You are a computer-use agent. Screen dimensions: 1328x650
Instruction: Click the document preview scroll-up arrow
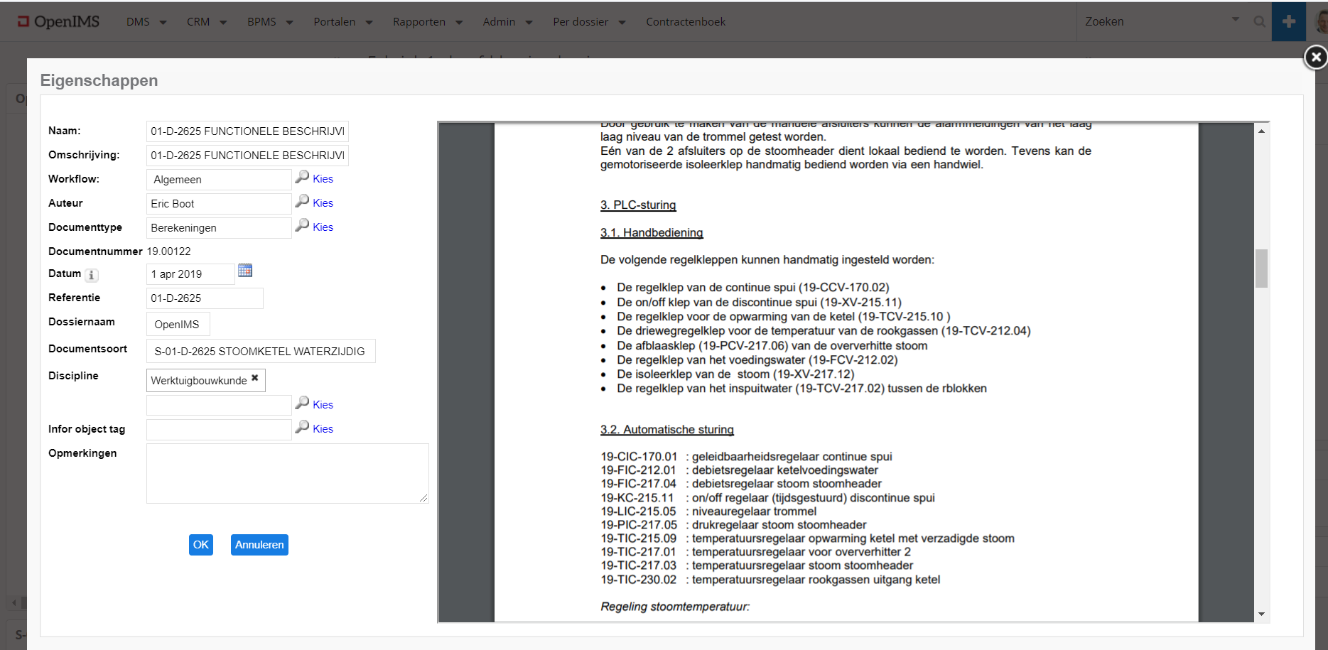click(1261, 131)
